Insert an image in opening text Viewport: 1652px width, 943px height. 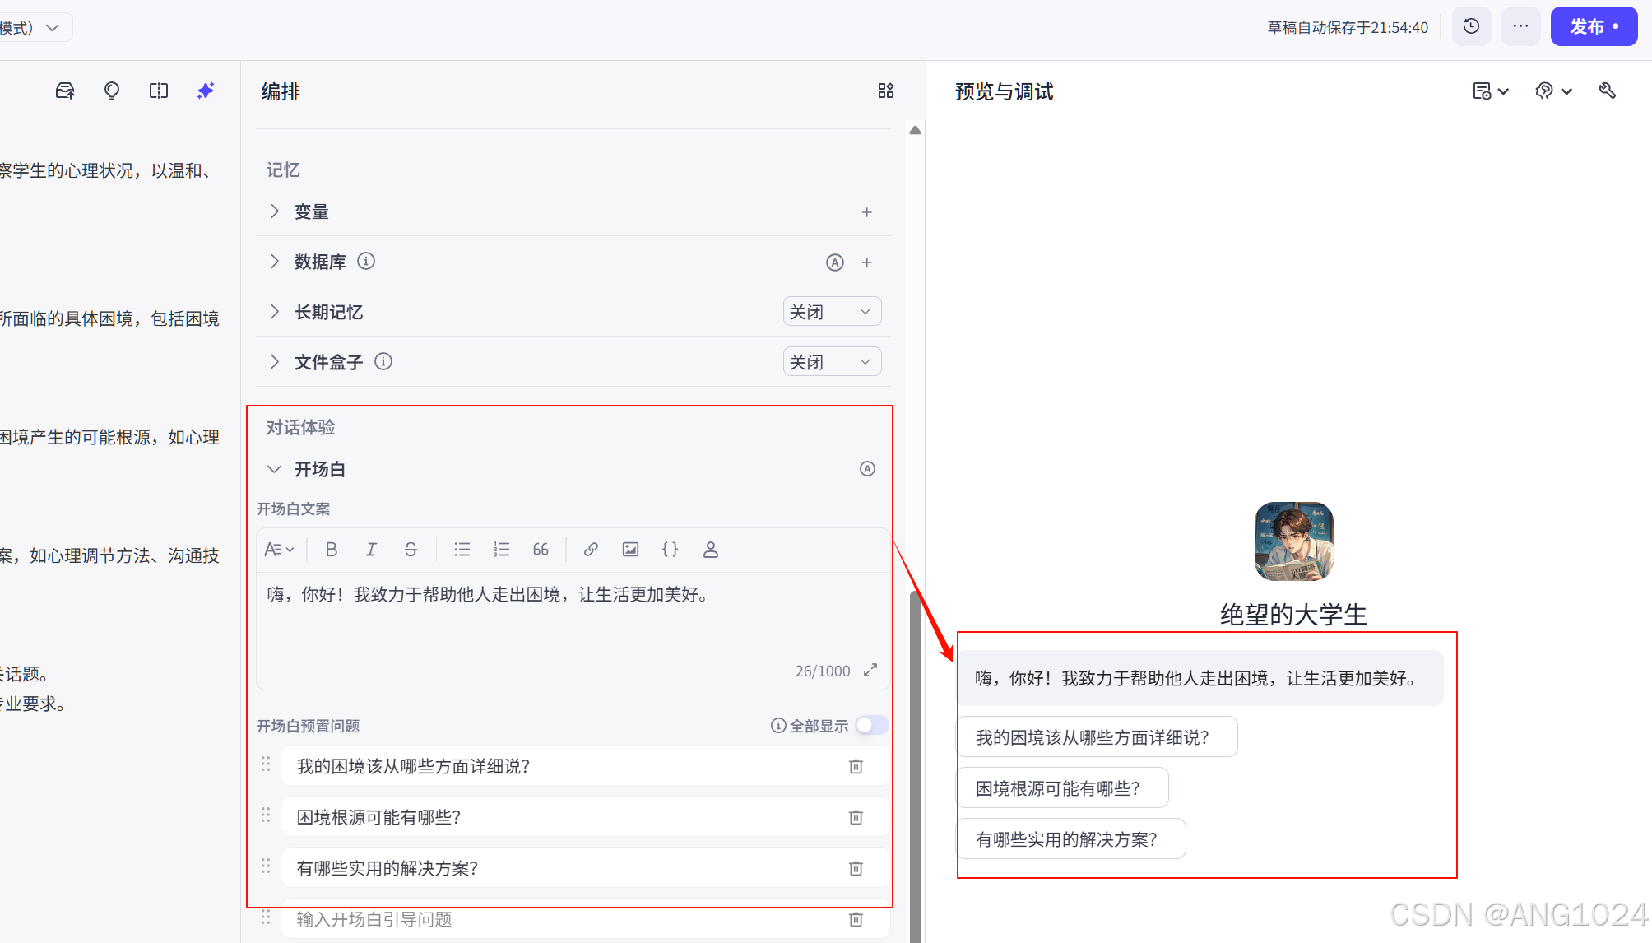pos(630,550)
